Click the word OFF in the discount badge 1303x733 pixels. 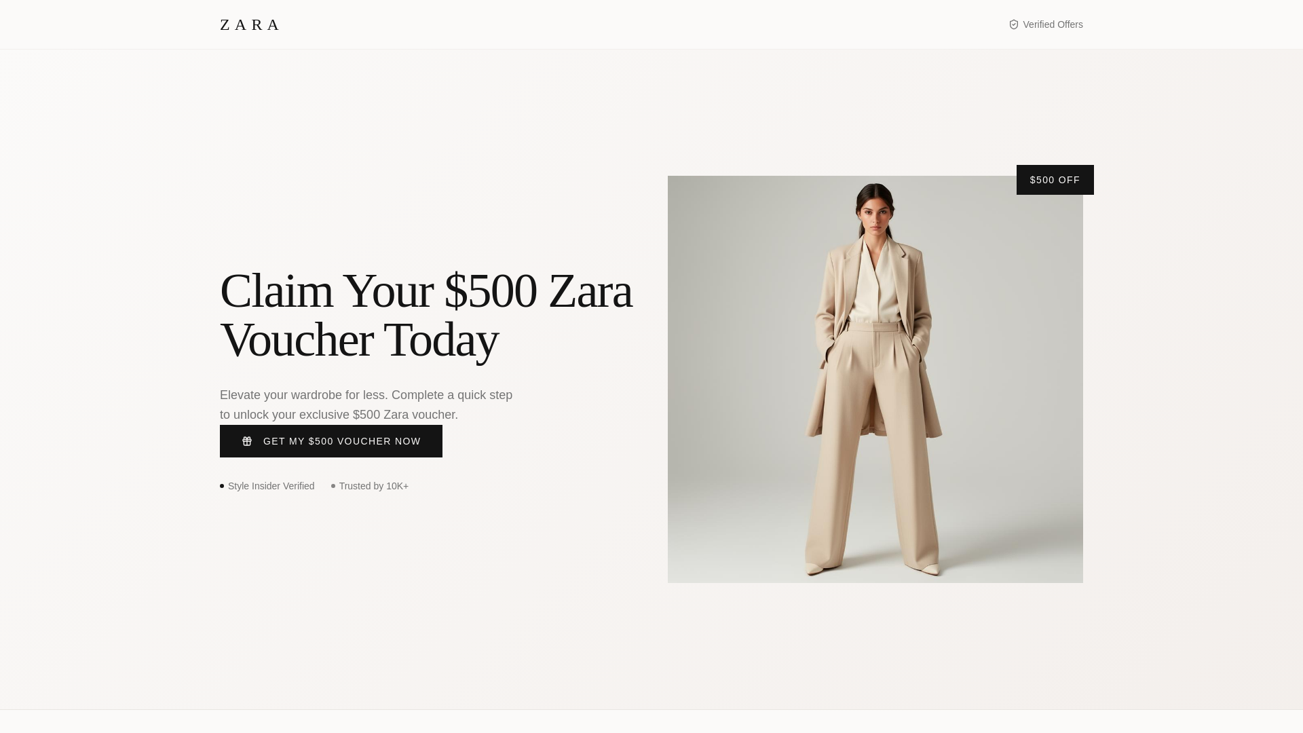(1069, 180)
